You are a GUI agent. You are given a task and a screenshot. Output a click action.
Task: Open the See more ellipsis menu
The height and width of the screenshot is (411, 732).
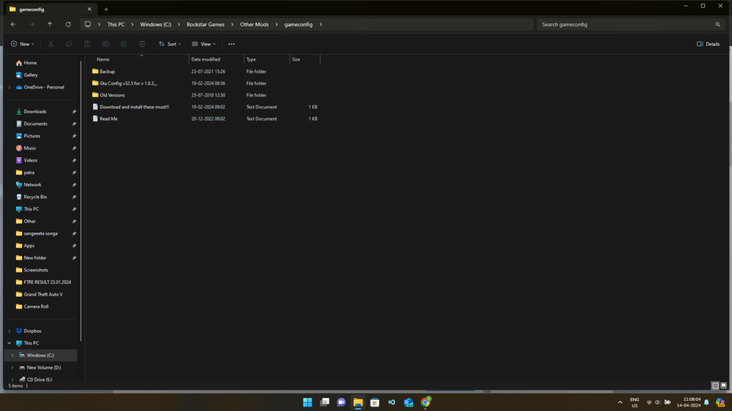click(231, 44)
